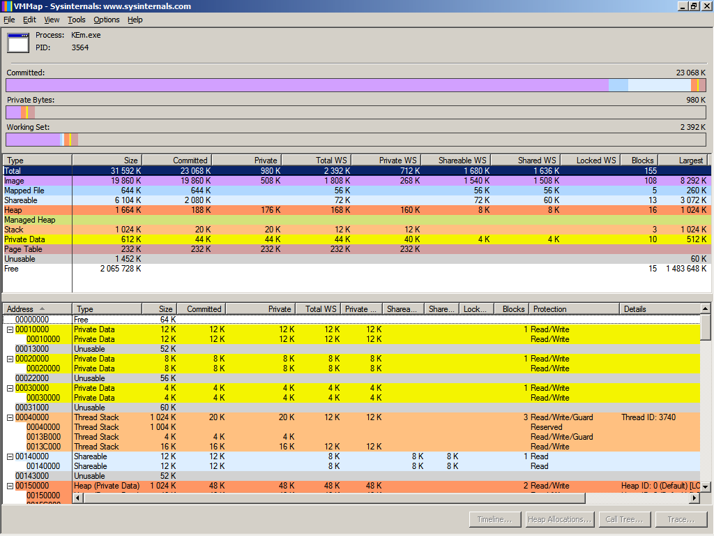Open the File menu
Viewport: 714px width, 536px height.
tap(9, 20)
